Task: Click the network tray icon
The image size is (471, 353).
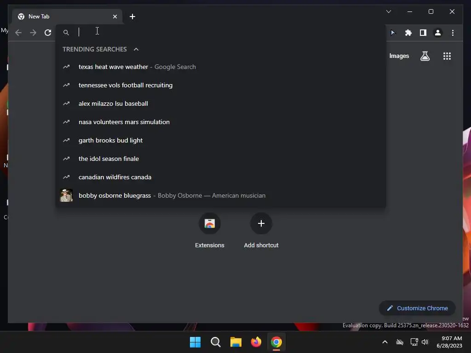Action: 414,342
